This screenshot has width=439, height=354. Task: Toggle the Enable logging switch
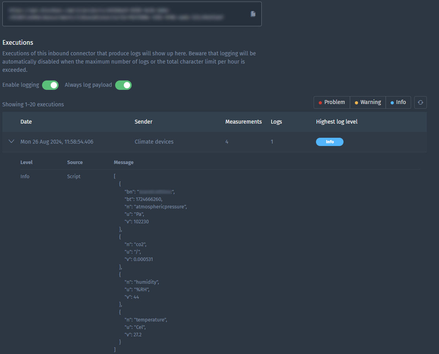coord(50,85)
